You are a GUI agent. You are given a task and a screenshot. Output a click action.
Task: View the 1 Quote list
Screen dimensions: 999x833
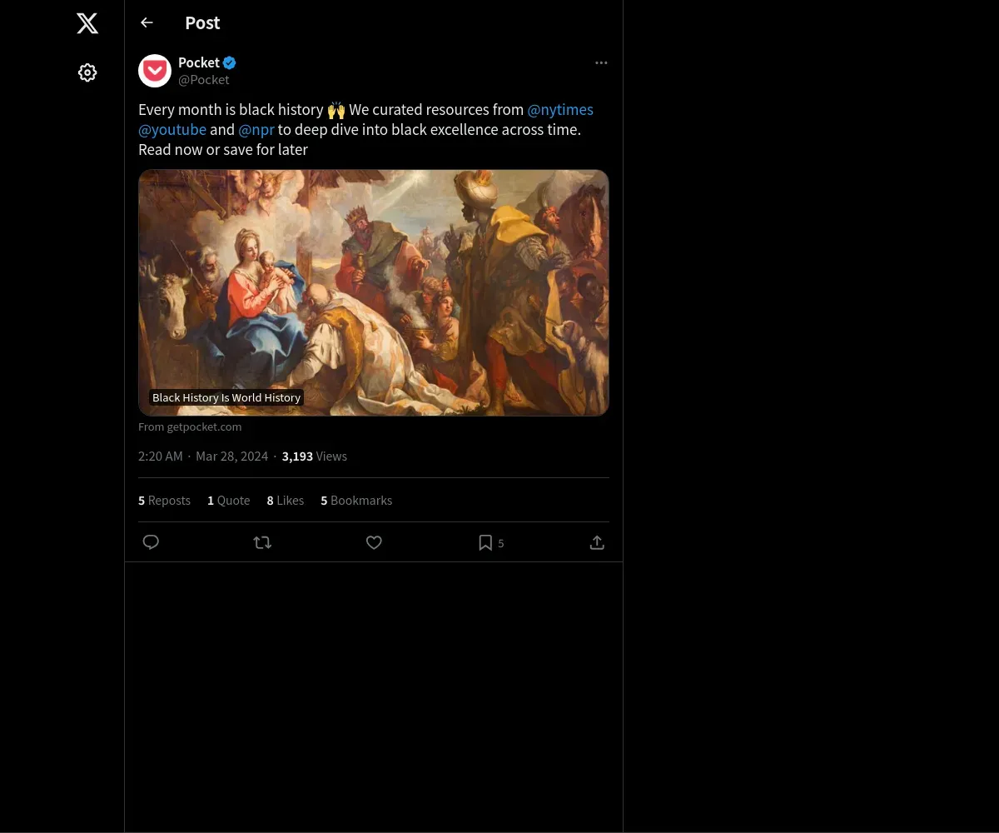click(x=228, y=500)
